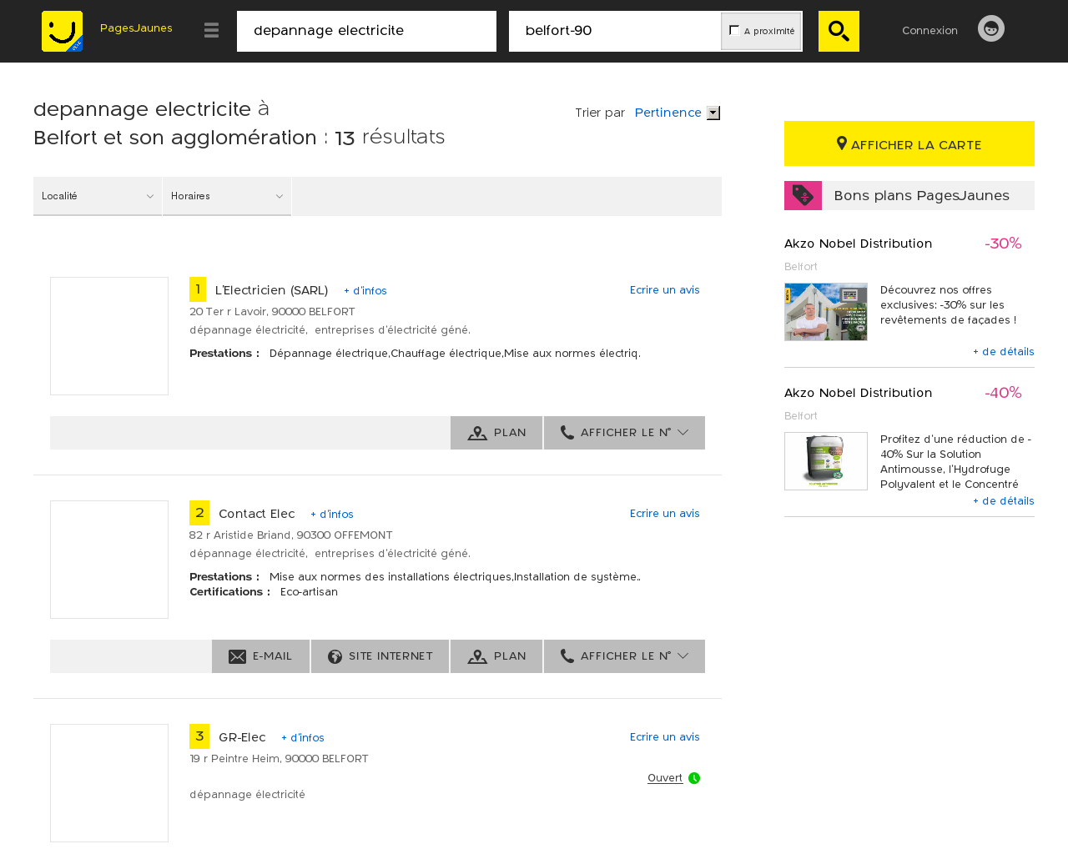1068x854 pixels.
Task: Click L'Electricien listing image placeholder
Action: (x=109, y=336)
